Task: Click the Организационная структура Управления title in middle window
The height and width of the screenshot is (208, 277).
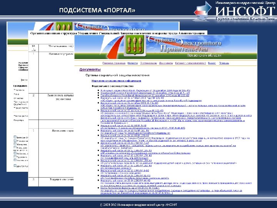Action: 117,33
